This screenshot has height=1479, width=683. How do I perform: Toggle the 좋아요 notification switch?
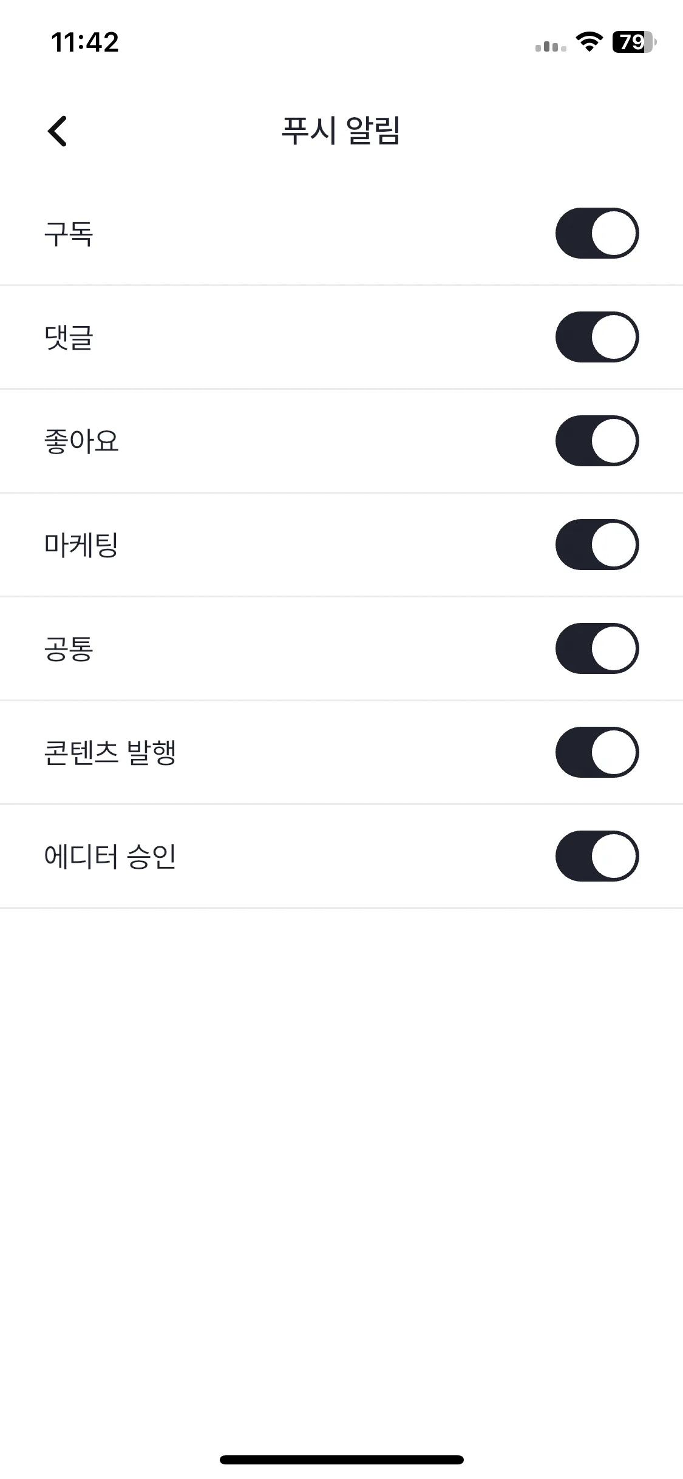[x=597, y=441]
